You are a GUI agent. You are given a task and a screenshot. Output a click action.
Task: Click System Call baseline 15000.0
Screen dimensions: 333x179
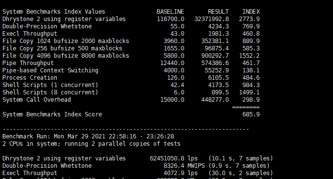(172, 100)
